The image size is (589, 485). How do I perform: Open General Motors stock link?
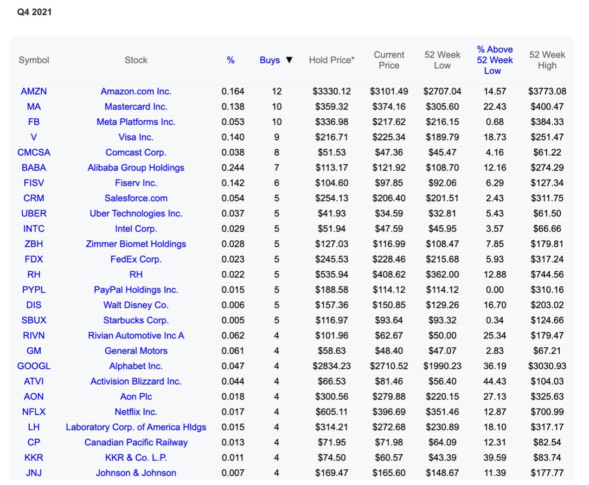[136, 351]
